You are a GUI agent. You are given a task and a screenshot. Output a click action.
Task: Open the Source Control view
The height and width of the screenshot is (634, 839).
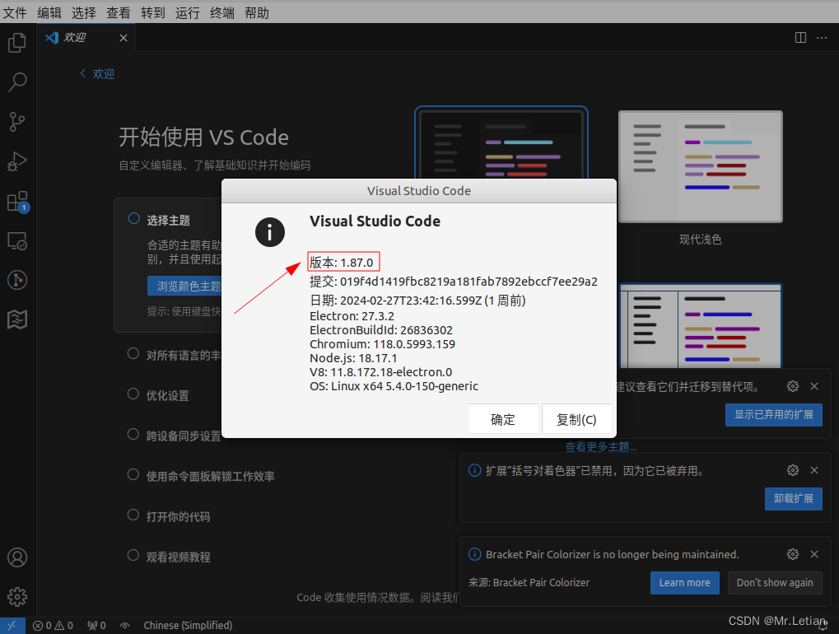point(17,122)
